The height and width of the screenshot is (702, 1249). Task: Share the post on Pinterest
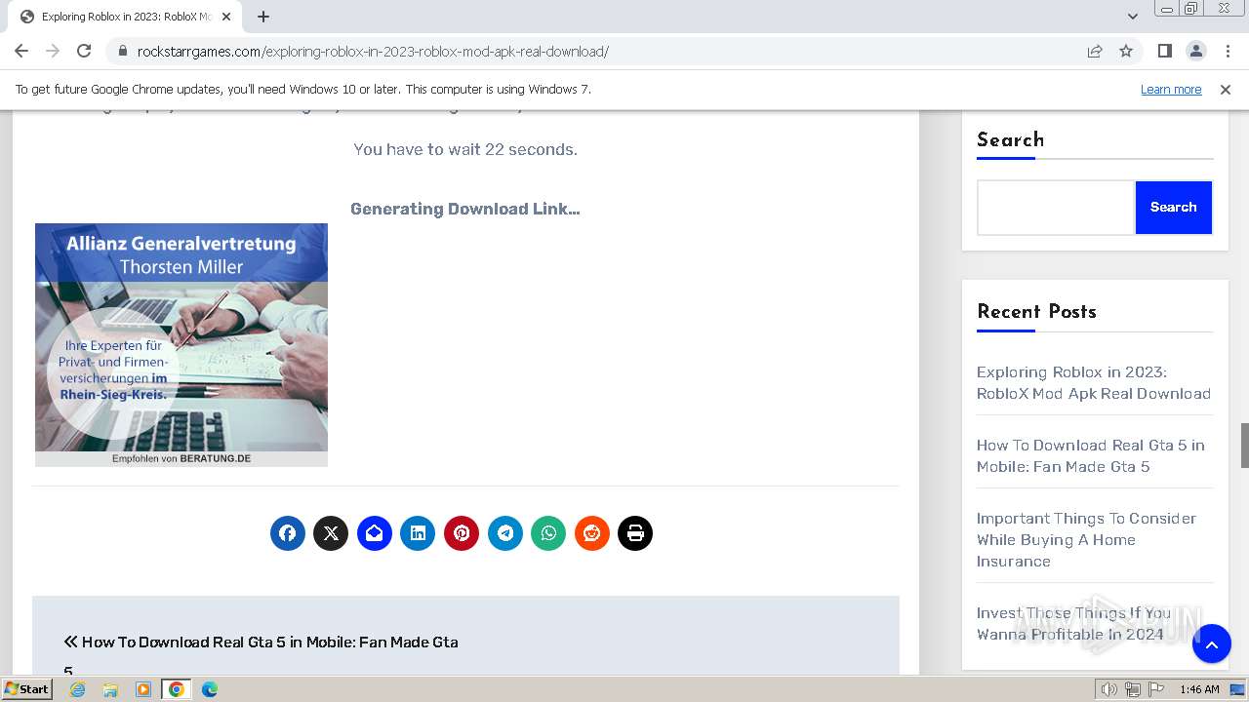click(x=462, y=533)
